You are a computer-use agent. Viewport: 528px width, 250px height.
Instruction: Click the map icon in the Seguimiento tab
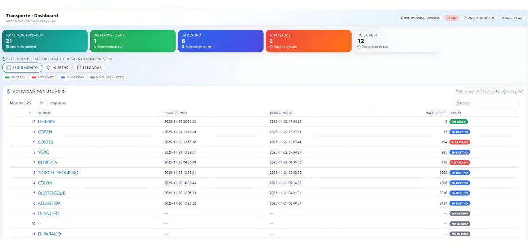[8, 68]
